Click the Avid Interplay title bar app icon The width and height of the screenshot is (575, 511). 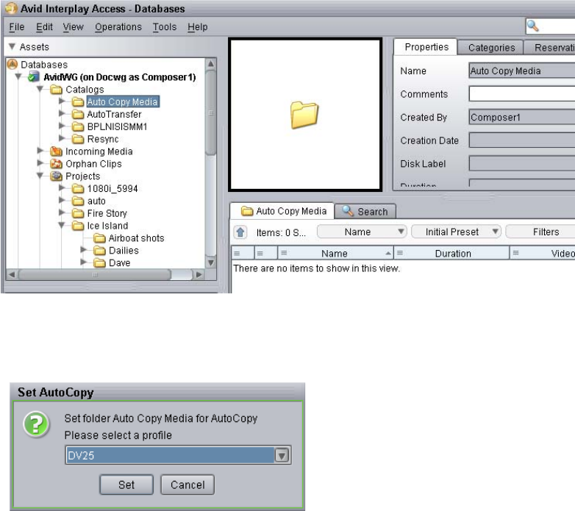pyautogui.click(x=11, y=8)
